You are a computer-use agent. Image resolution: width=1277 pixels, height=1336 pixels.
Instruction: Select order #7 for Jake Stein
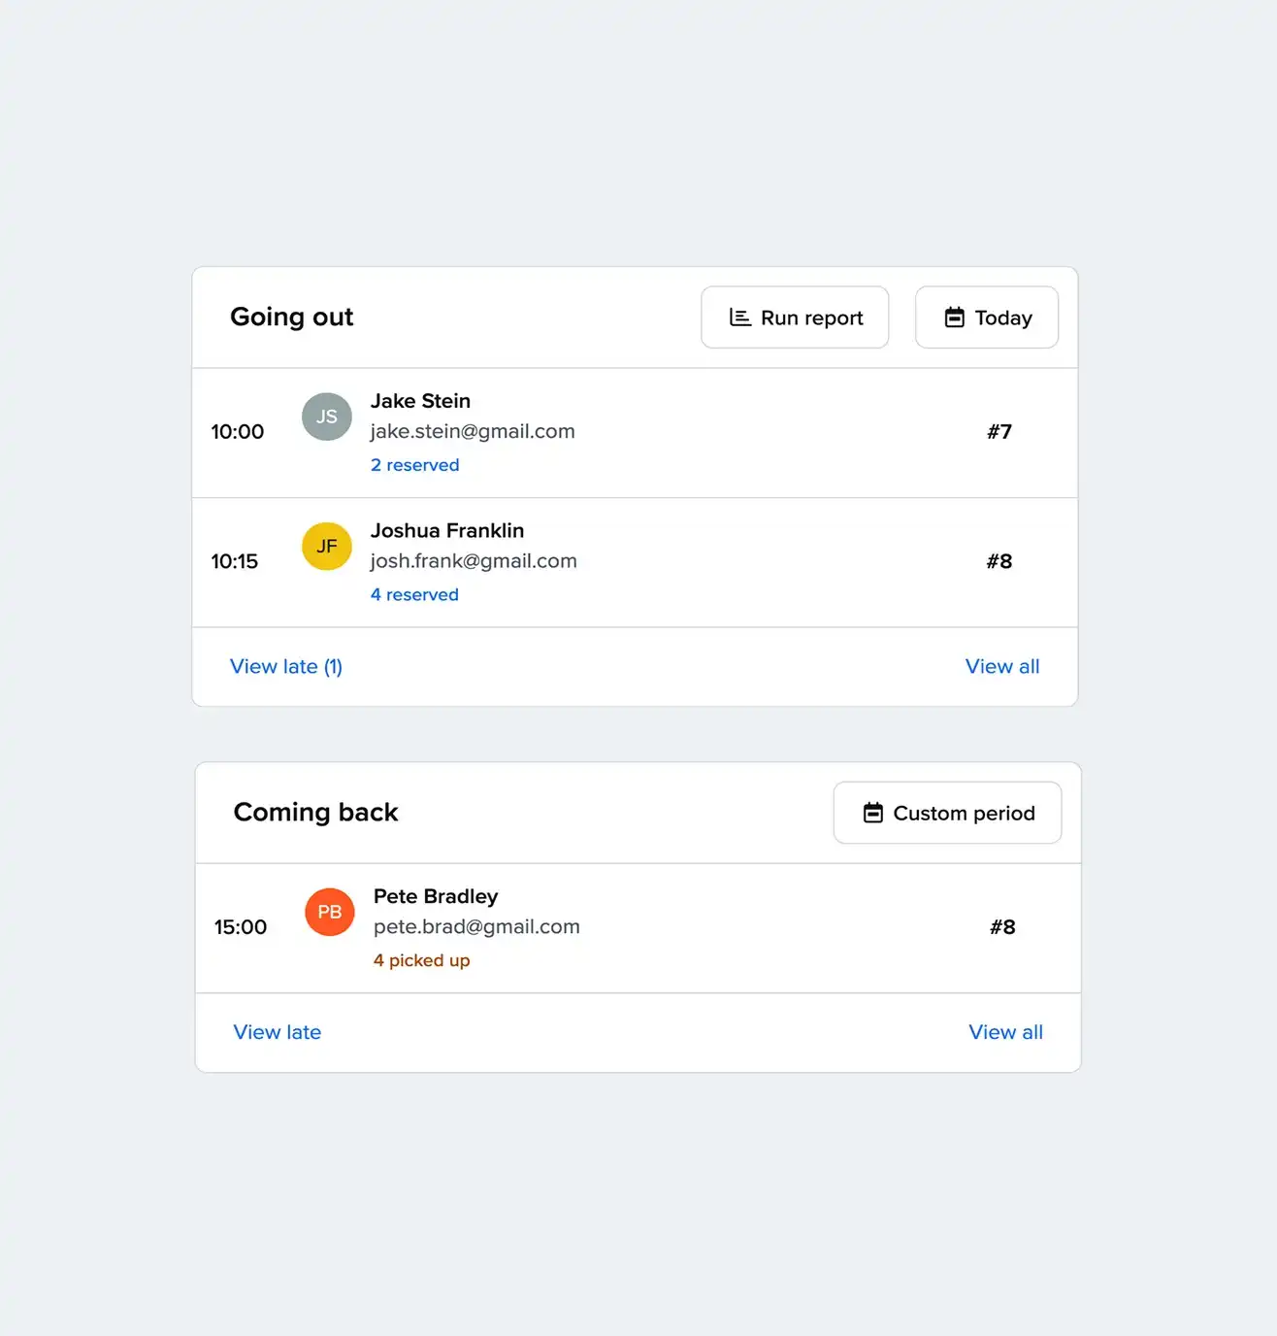point(999,432)
